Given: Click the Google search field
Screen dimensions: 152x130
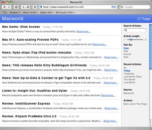Looking at the screenshot, I should 135,7.
